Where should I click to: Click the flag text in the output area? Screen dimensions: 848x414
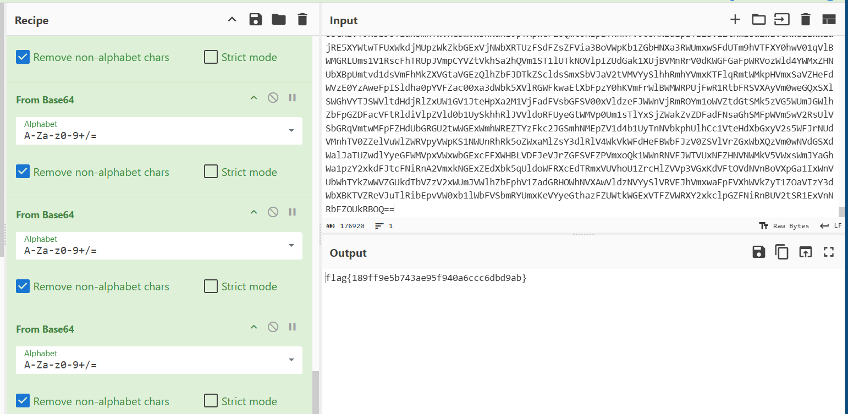tap(426, 278)
